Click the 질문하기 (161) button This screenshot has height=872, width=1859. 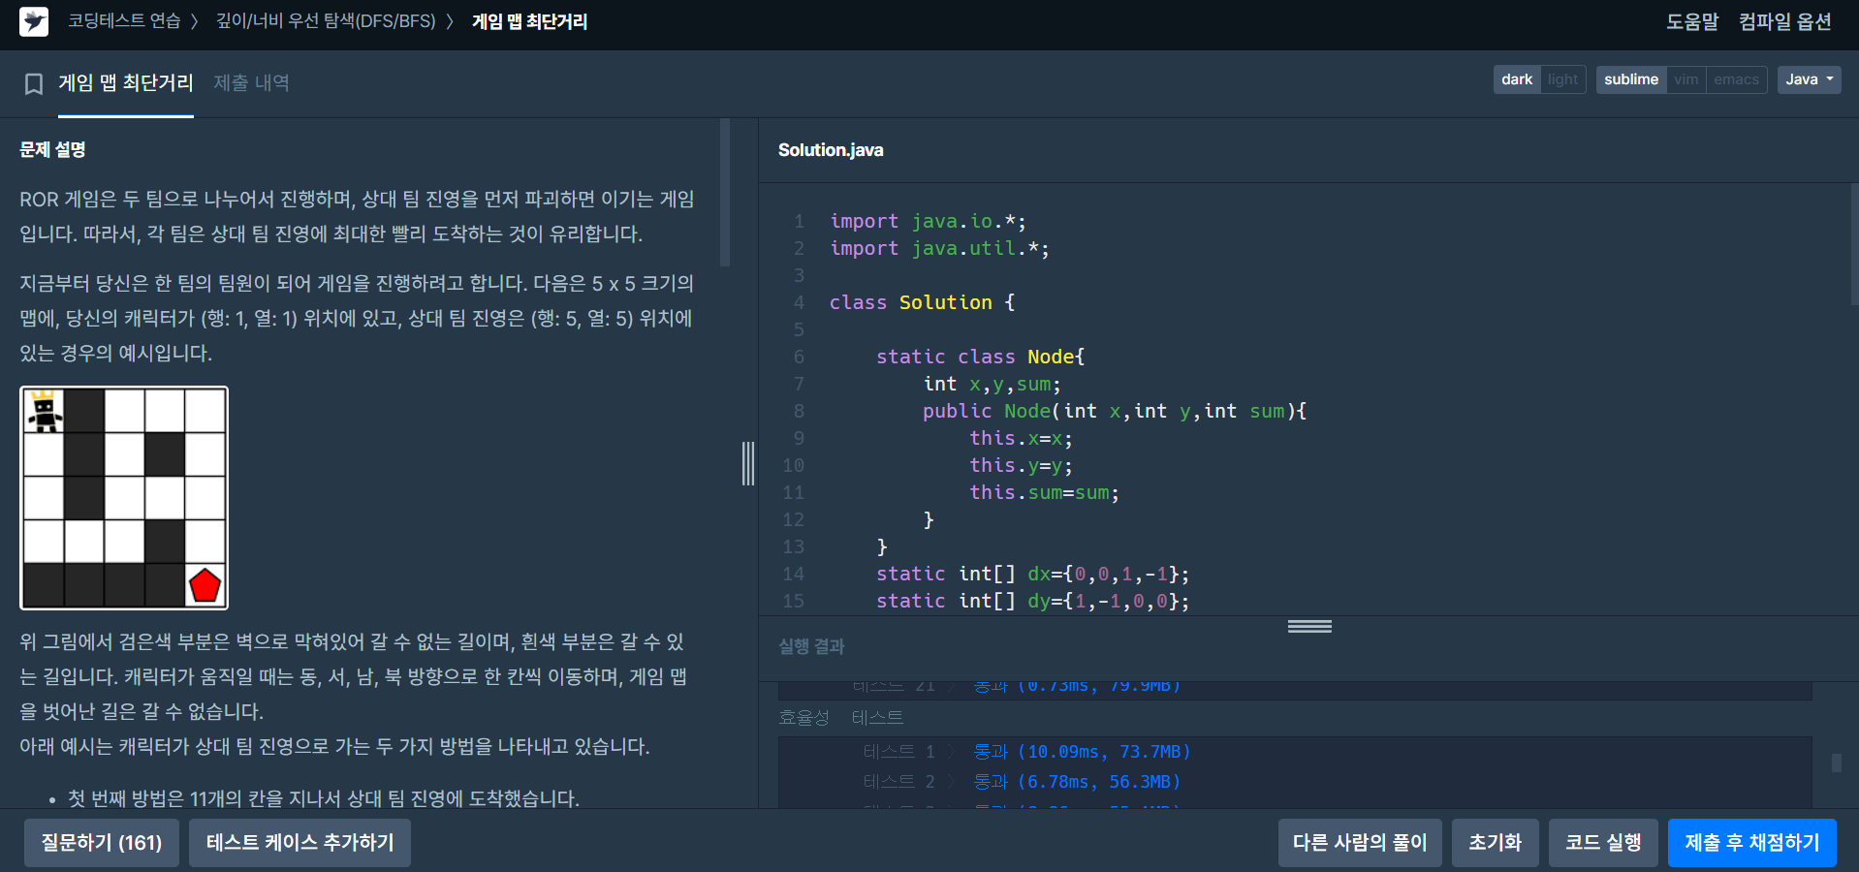pyautogui.click(x=102, y=843)
